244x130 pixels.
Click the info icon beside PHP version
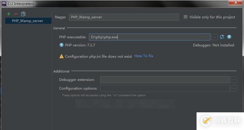[61, 45]
